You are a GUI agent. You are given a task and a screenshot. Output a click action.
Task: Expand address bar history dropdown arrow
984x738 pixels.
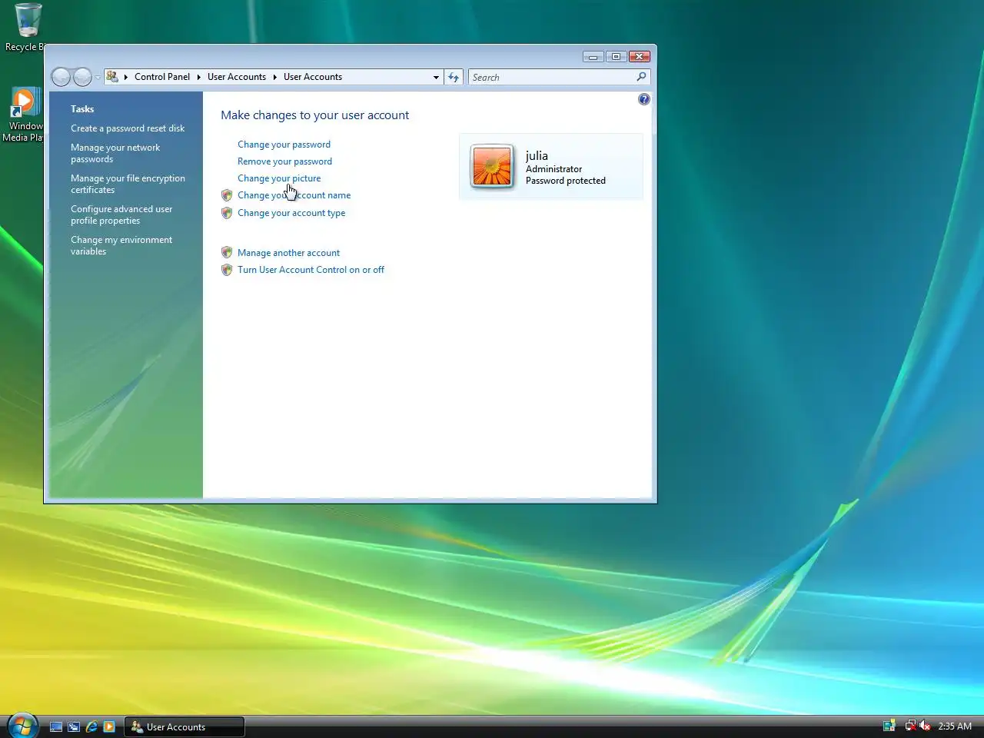click(x=436, y=77)
